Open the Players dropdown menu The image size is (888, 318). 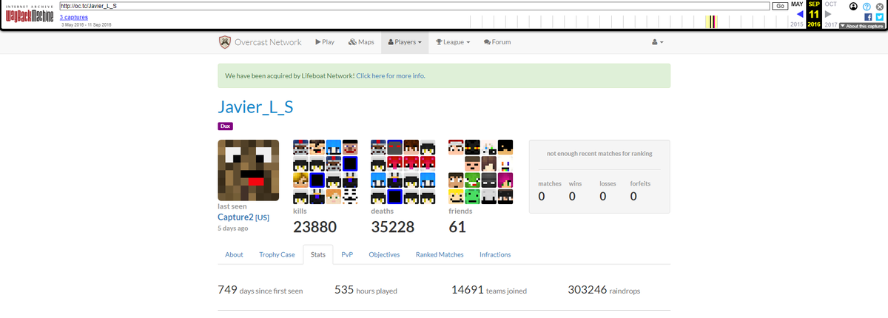(x=405, y=42)
